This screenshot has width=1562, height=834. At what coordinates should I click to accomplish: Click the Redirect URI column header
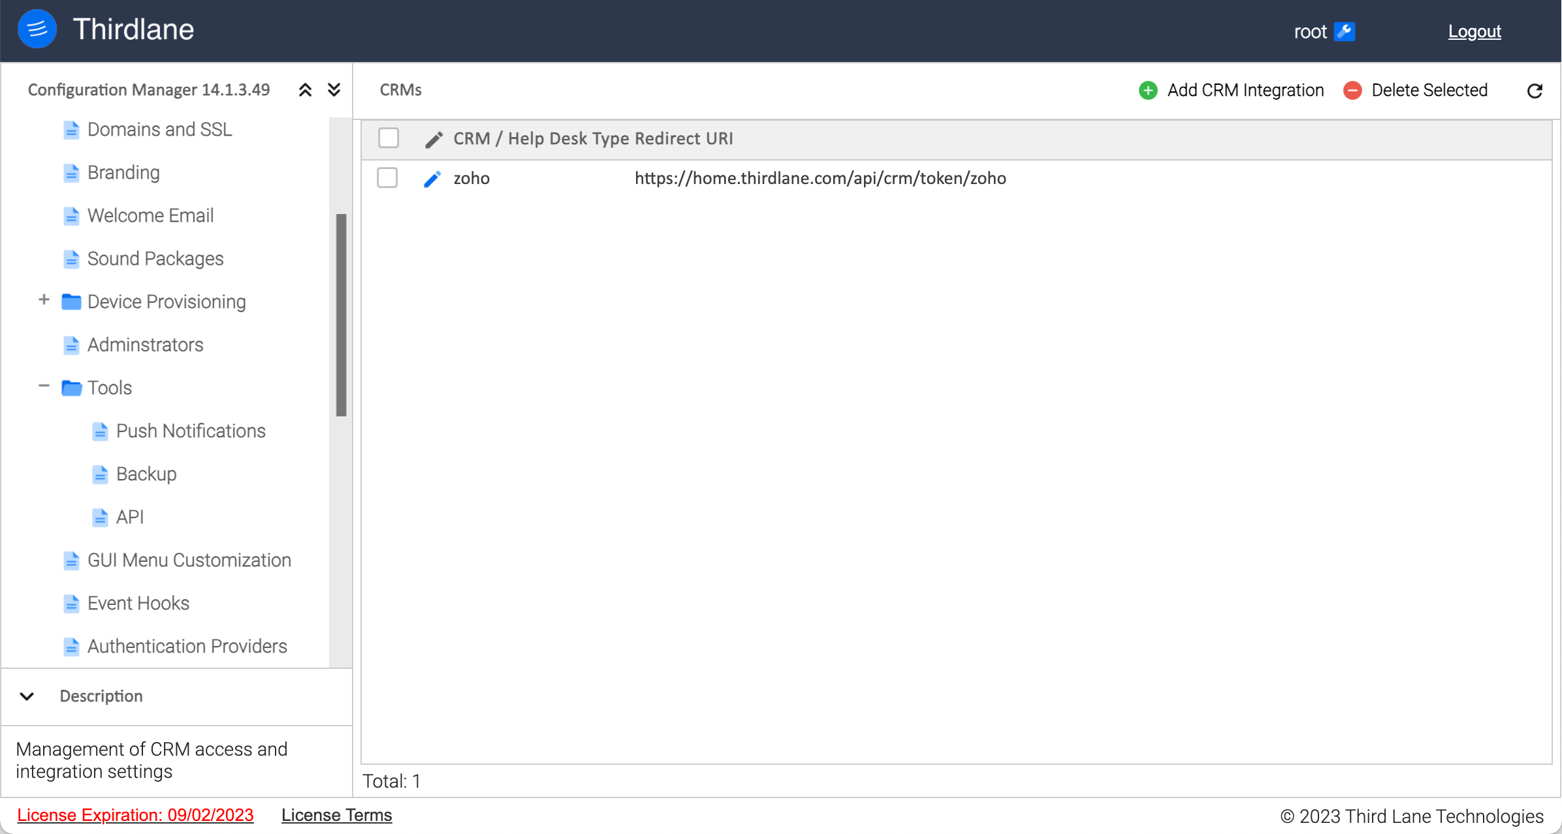(x=684, y=138)
